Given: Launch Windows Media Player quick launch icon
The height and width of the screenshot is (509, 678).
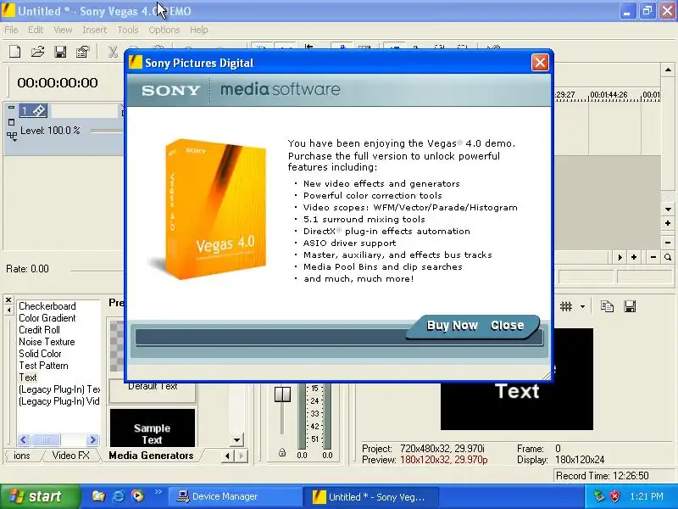Looking at the screenshot, I should click(138, 496).
